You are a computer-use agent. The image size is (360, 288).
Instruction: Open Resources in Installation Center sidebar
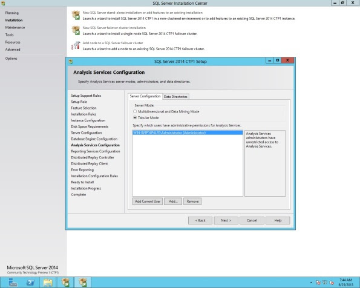[x=13, y=42]
